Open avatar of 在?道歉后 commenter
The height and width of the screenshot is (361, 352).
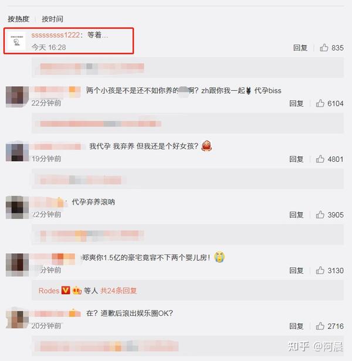(17, 319)
